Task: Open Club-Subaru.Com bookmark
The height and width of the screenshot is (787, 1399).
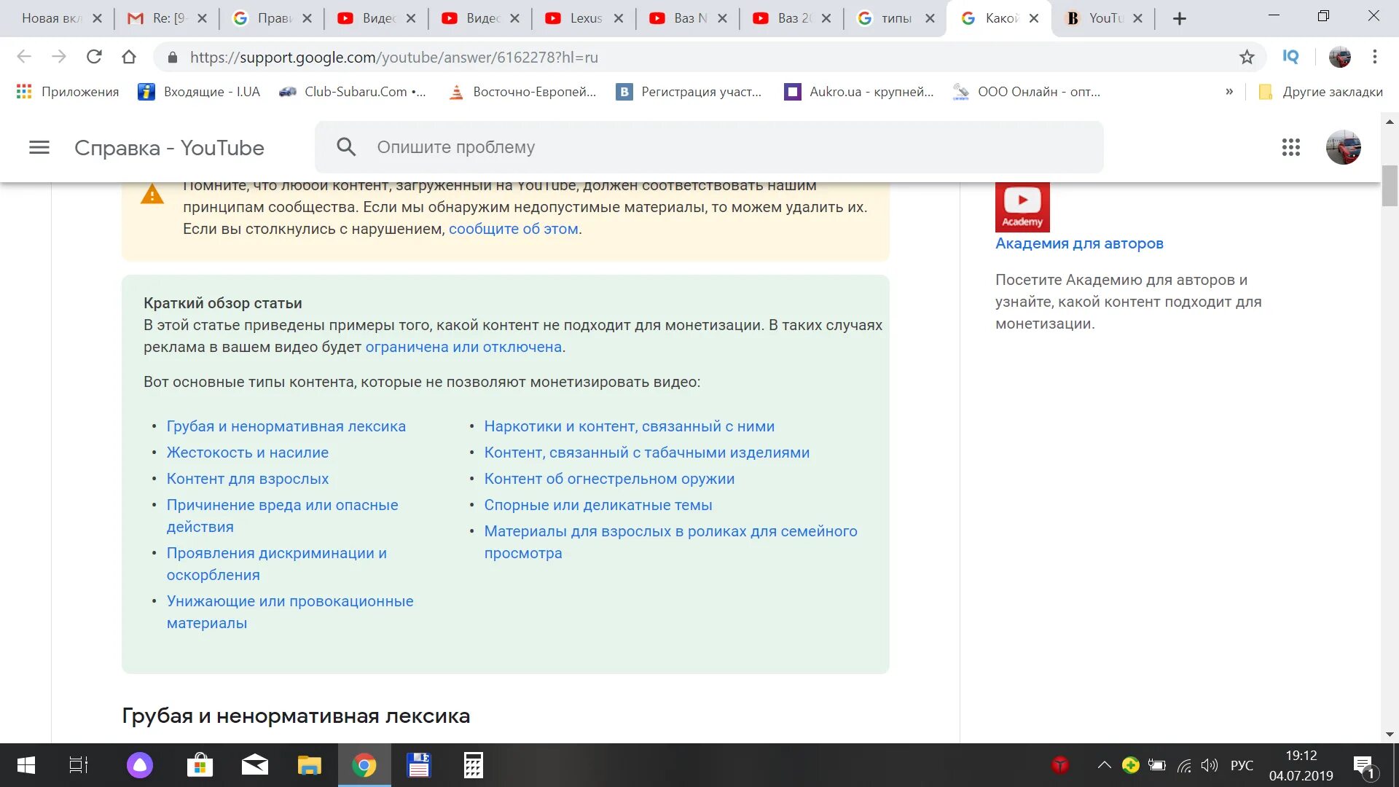Action: (x=353, y=92)
